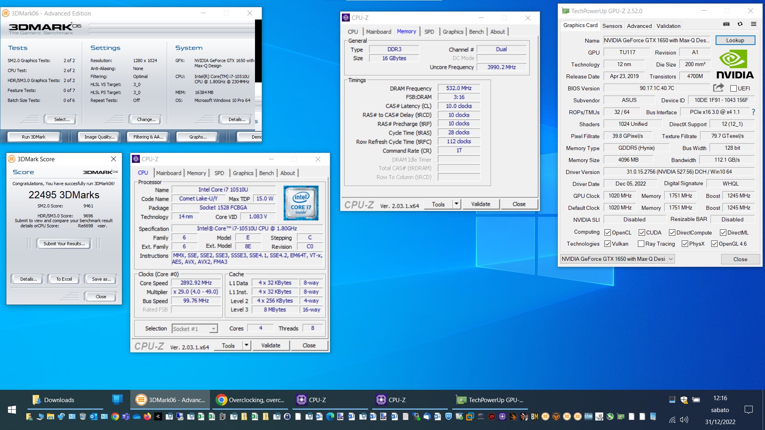This screenshot has height=430, width=765.
Task: Click the GPU-Z refresh icon
Action: tap(740, 24)
